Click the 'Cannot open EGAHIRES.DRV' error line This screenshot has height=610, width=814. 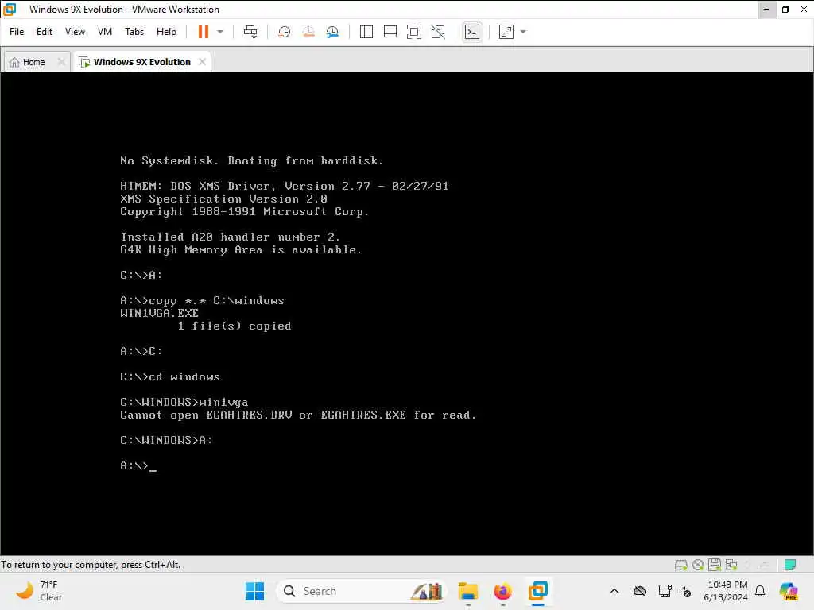point(298,415)
